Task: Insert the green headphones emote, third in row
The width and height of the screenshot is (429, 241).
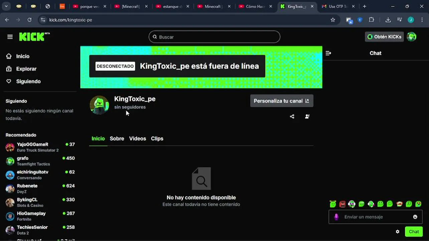Action: point(351,204)
